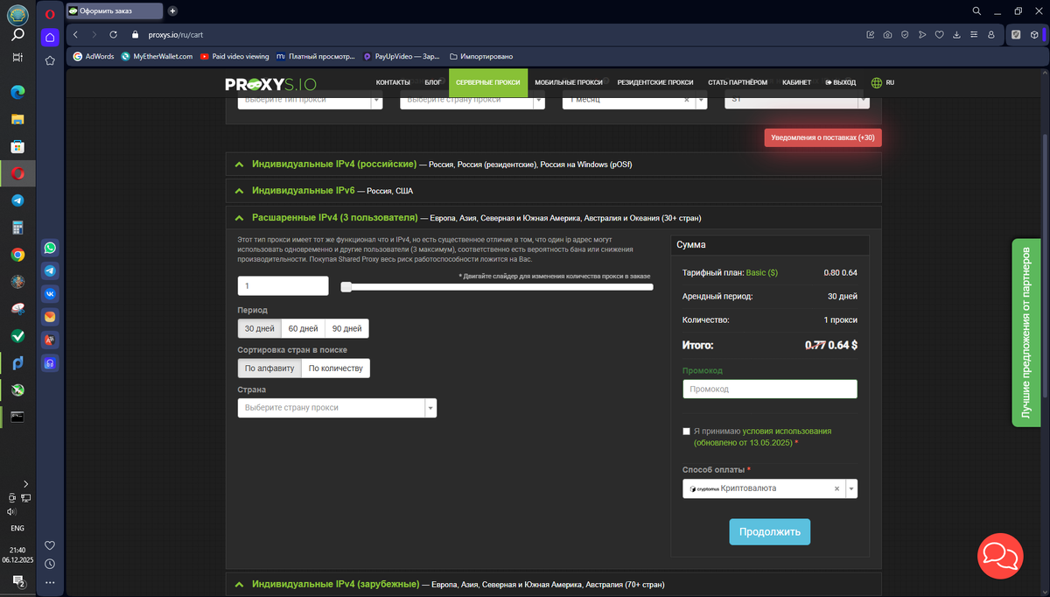Screen dimensions: 1050x597
Task: Expand Индивидуальные IPv4 (российские) section
Action: pyautogui.click(x=553, y=164)
